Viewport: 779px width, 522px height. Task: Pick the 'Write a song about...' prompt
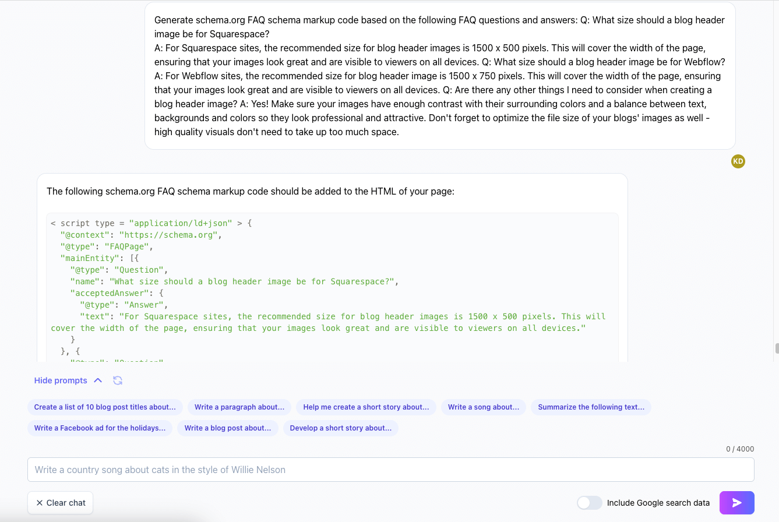484,407
